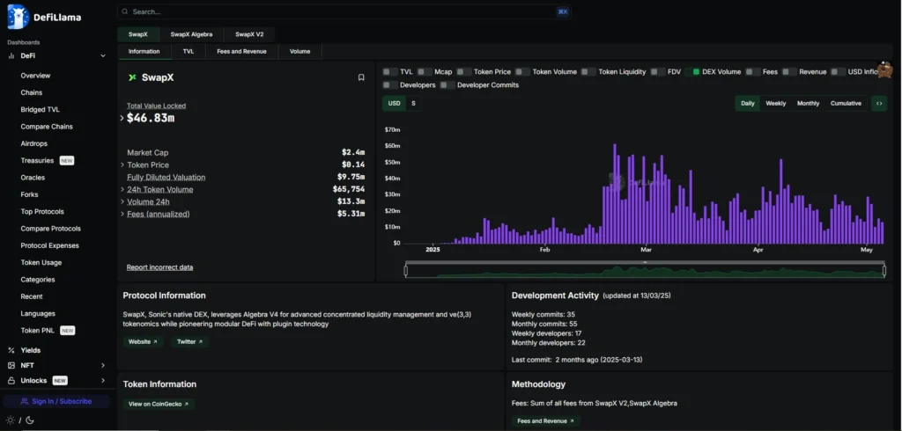Screen dimensions: 902x431
Task: Click the user icon on Sign In
Action: click(25, 401)
